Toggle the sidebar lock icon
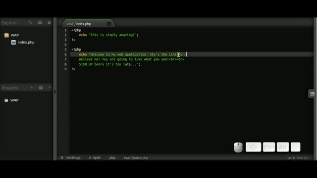Viewport: 317px width, 178px height. coord(49,22)
